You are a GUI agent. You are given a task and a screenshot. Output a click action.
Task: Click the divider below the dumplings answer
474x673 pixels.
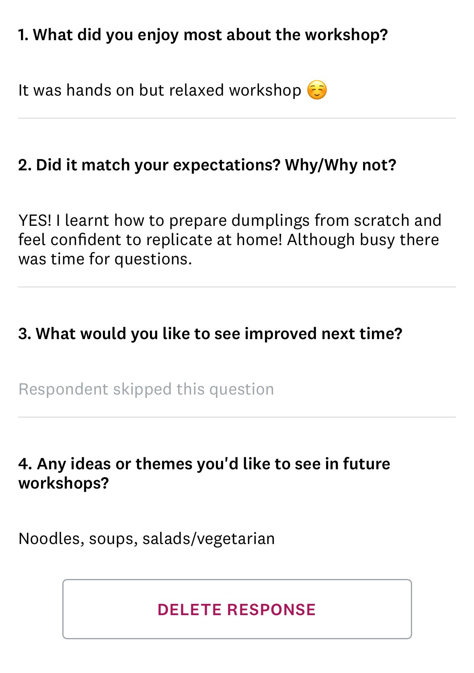(x=237, y=285)
